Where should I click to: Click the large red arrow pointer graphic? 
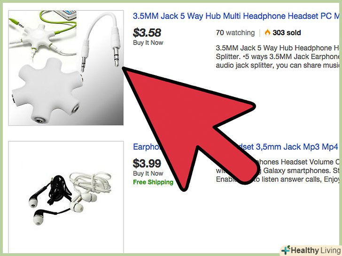tap(189, 128)
